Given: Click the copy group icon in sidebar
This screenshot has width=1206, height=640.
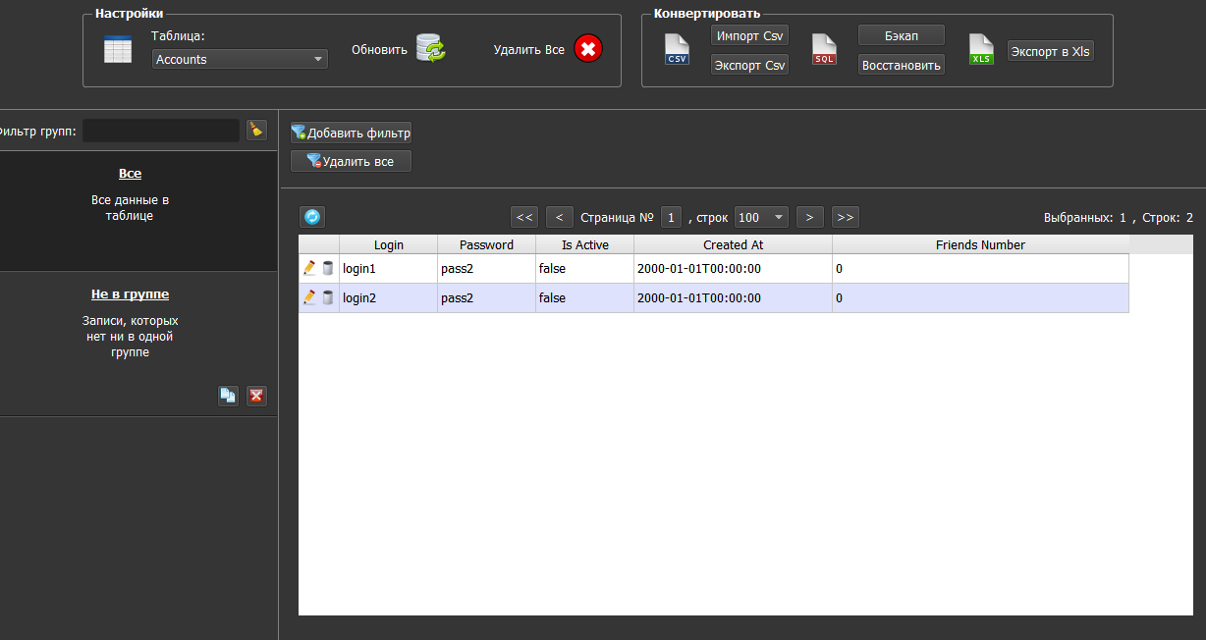Looking at the screenshot, I should (228, 396).
